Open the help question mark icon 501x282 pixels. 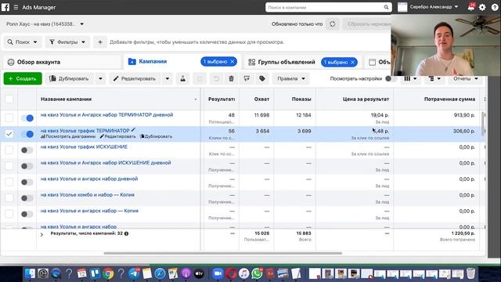[495, 7]
